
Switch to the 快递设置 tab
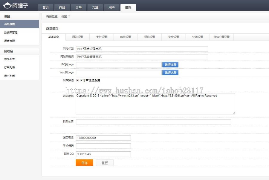(x=198, y=37)
